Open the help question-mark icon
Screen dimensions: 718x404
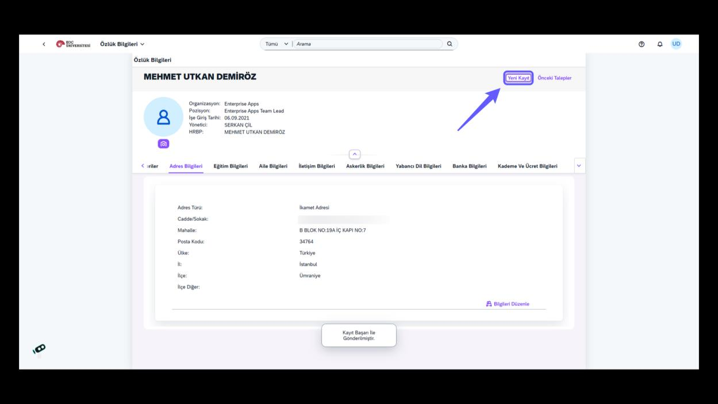tap(642, 44)
